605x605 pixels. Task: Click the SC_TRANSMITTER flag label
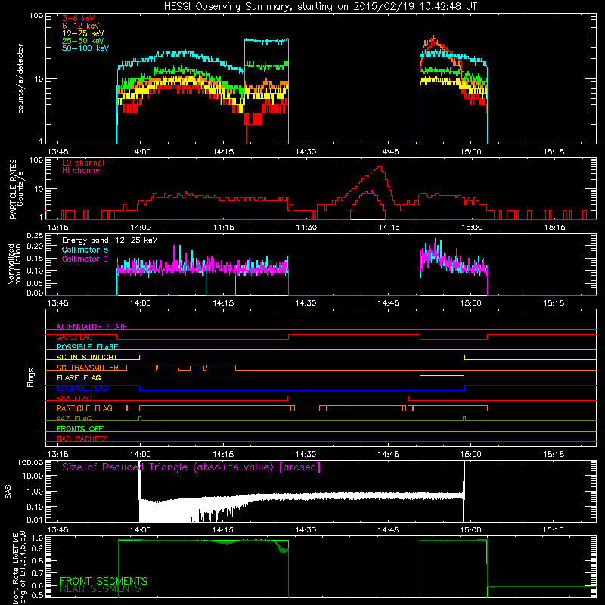[x=88, y=368]
